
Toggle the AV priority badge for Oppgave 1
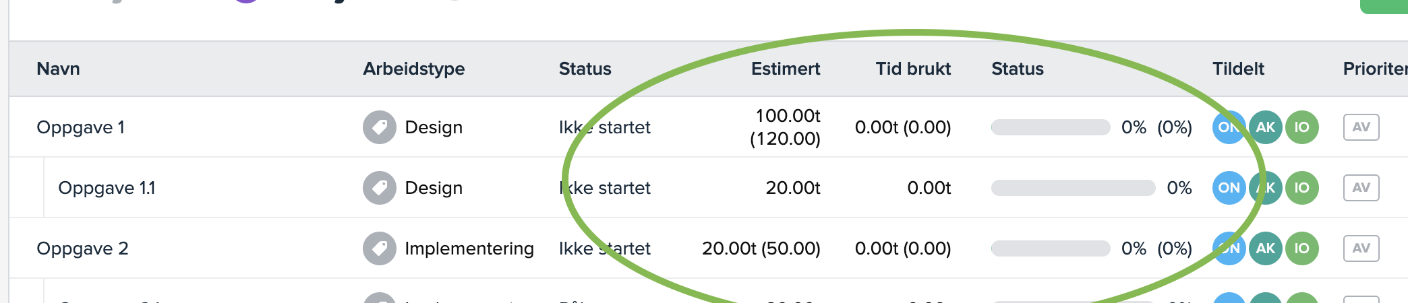click(x=1361, y=127)
